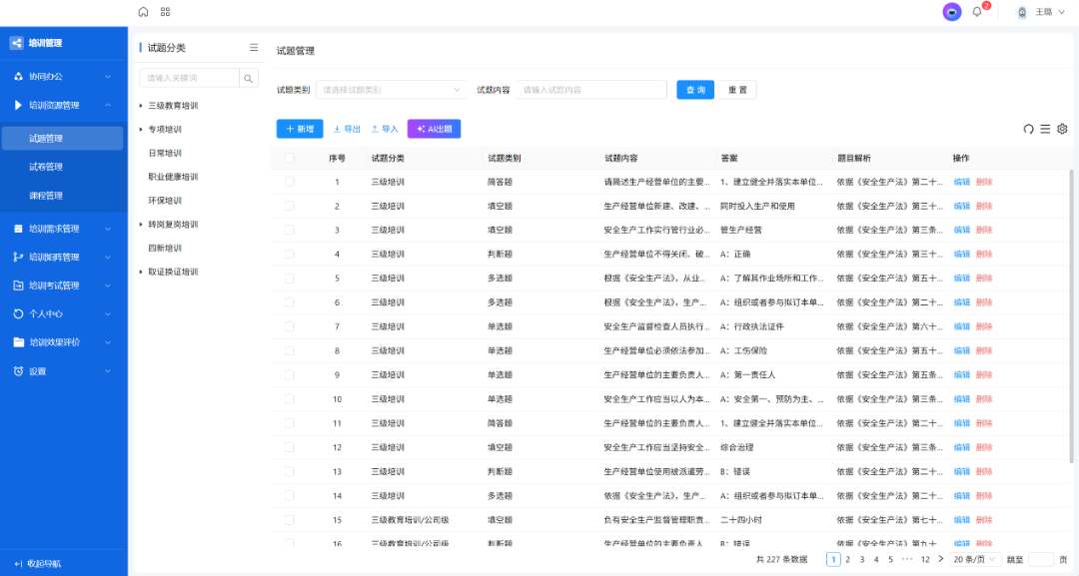Go to page 2 in pagination

click(x=848, y=559)
